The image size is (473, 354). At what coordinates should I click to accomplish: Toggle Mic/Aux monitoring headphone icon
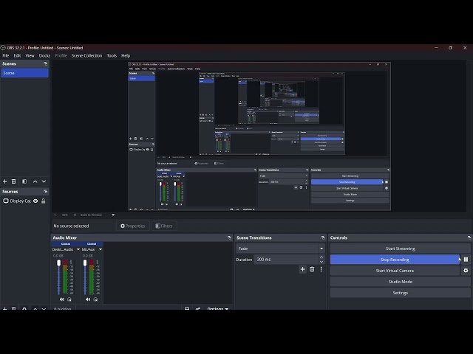(95, 299)
